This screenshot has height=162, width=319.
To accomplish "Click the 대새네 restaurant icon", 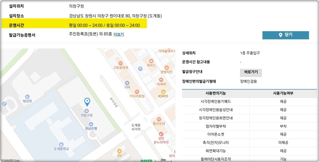I will click(x=161, y=80).
